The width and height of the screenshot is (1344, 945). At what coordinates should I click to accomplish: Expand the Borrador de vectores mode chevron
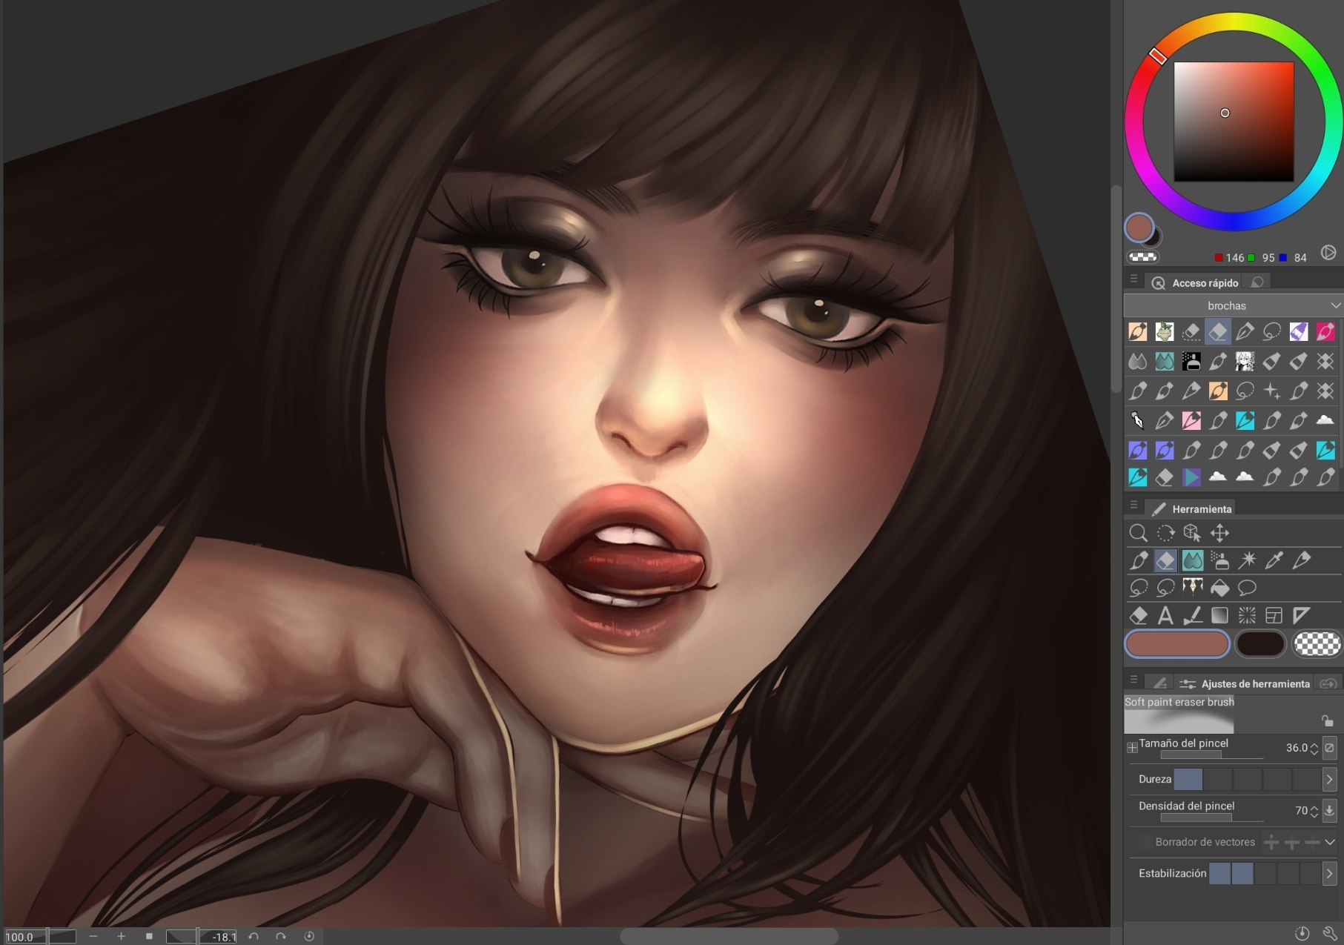[x=1330, y=842]
